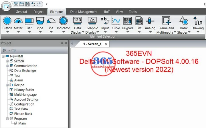This screenshot has width=206, height=128.
Task: Open the General ribbon tab
Action: point(21,12)
